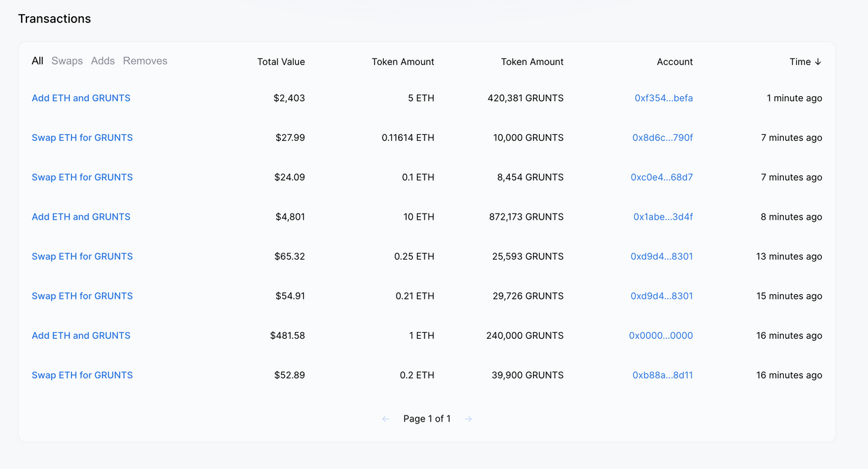Image resolution: width=868 pixels, height=469 pixels.
Task: Click the $481.58 total value
Action: pos(288,335)
